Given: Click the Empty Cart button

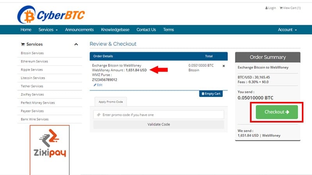Looking at the screenshot, I should 211,94.
